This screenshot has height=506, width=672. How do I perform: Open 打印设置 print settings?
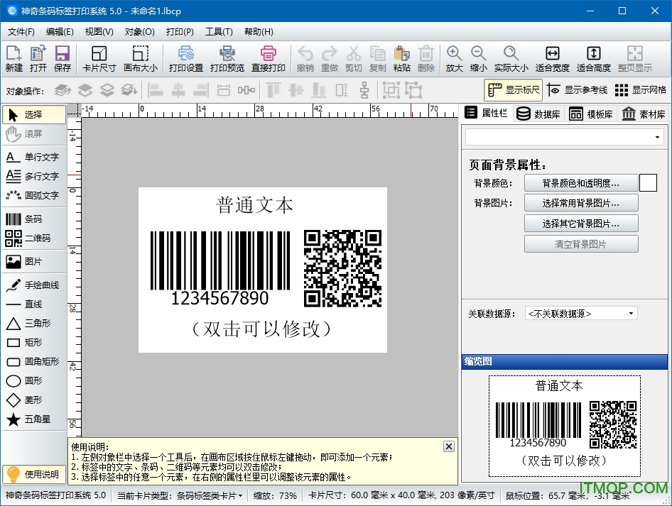point(186,59)
